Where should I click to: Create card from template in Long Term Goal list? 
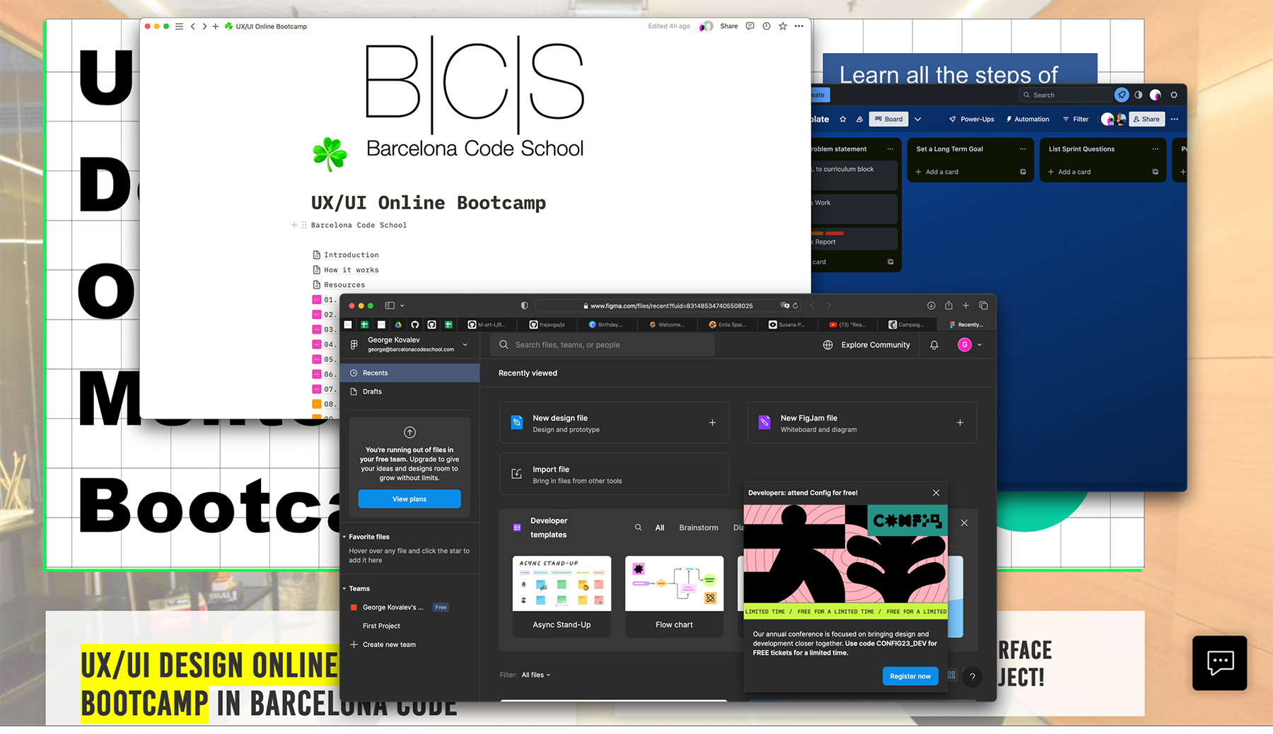(1023, 172)
